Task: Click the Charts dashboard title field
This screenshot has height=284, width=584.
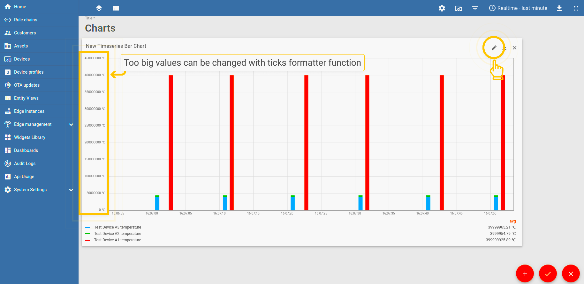Action: pyautogui.click(x=100, y=28)
